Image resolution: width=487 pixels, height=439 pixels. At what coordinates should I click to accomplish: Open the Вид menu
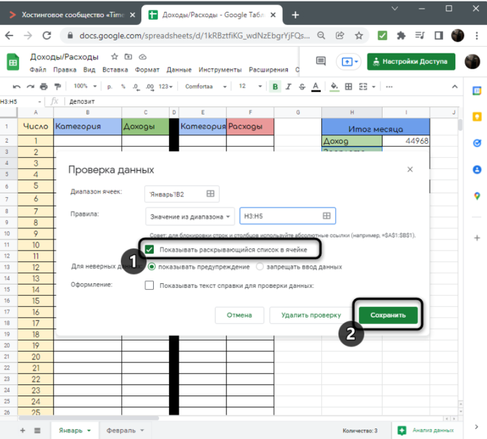click(x=89, y=70)
